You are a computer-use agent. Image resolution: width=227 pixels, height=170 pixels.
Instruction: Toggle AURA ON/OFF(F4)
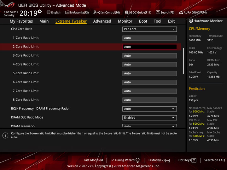point(193,12)
